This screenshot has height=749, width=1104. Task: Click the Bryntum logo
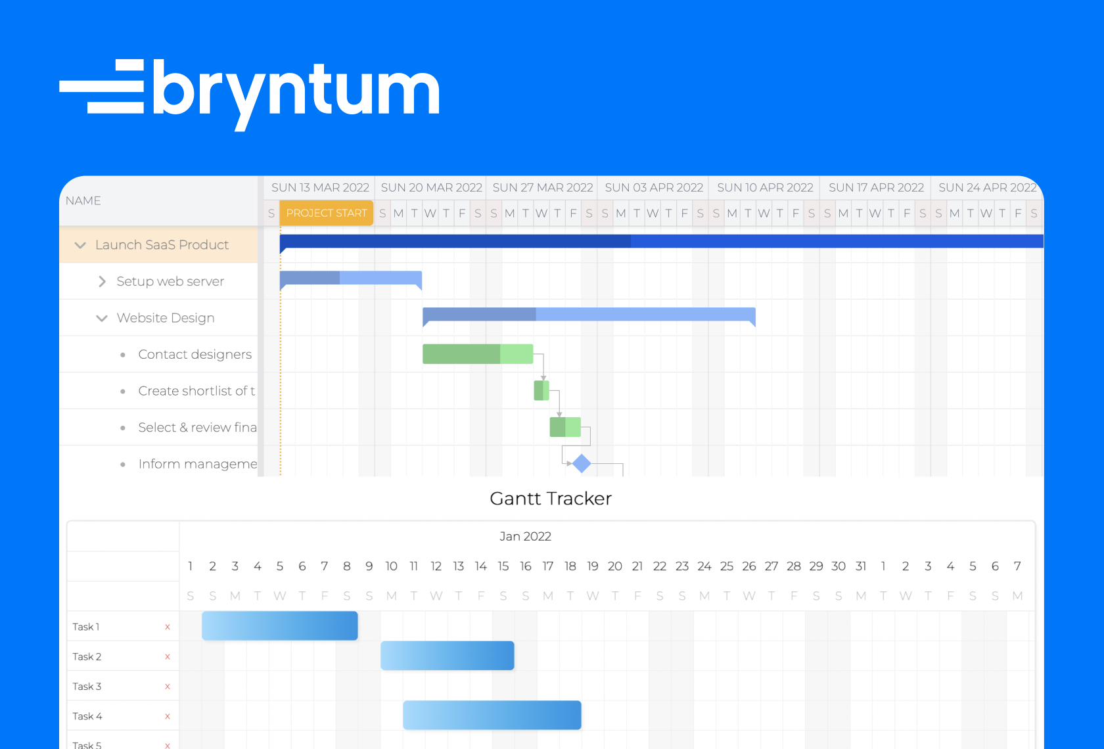250,92
